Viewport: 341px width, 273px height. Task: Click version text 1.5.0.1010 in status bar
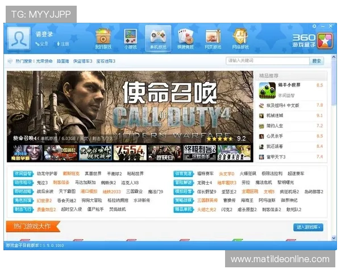53,246
